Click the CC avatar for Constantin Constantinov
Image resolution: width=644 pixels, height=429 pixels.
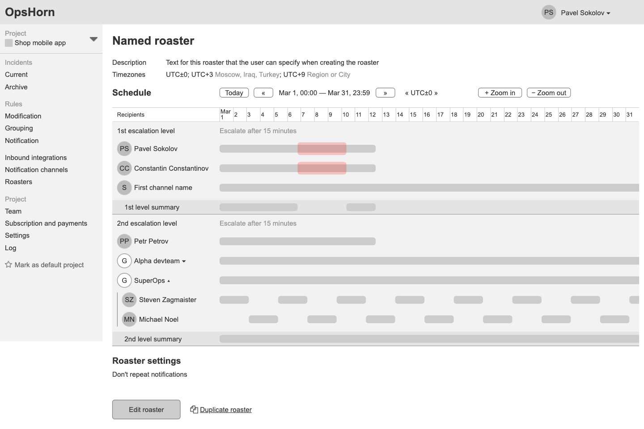point(124,168)
